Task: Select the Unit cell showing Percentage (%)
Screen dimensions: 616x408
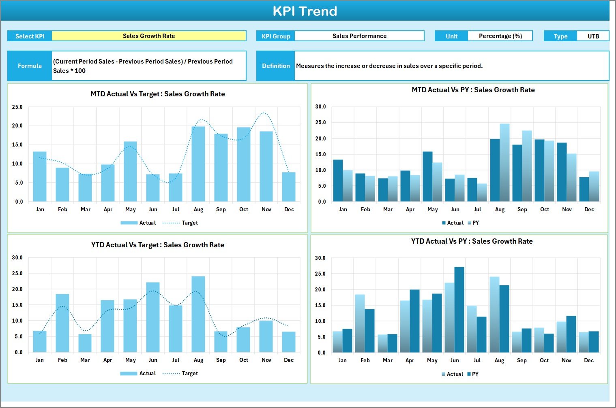Action: (x=500, y=36)
